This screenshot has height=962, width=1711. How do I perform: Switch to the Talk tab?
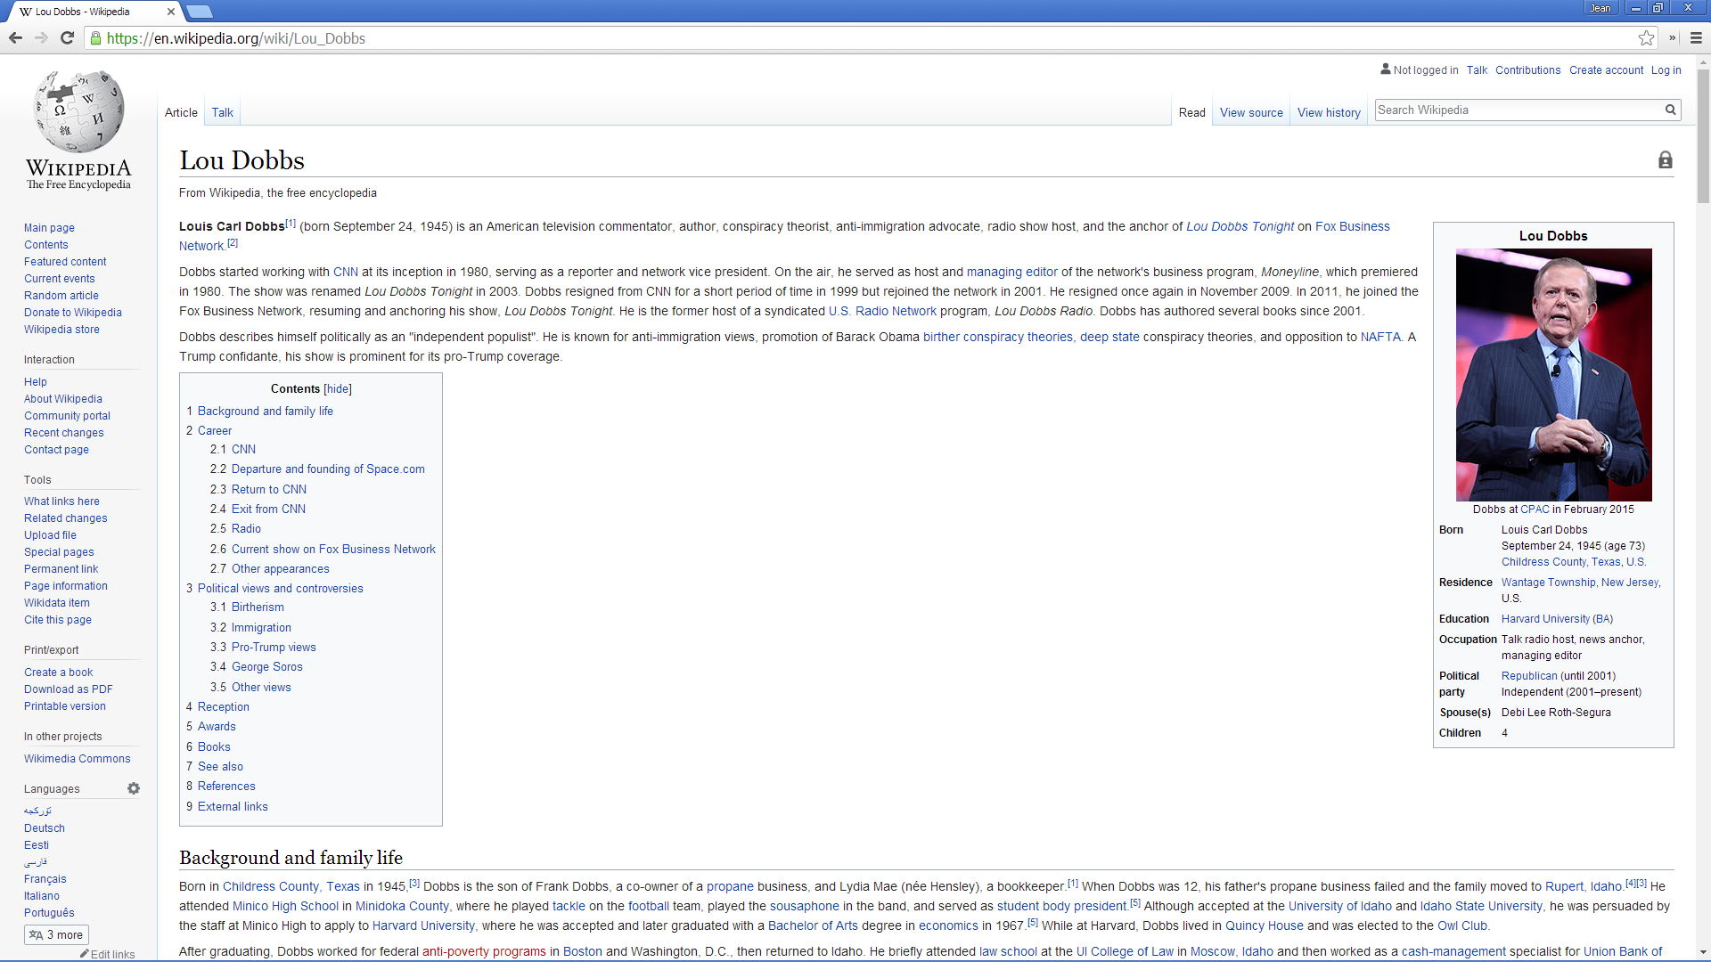coord(222,112)
